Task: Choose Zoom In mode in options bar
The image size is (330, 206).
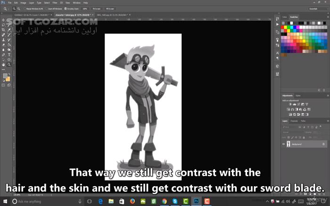Action: tap(14, 9)
